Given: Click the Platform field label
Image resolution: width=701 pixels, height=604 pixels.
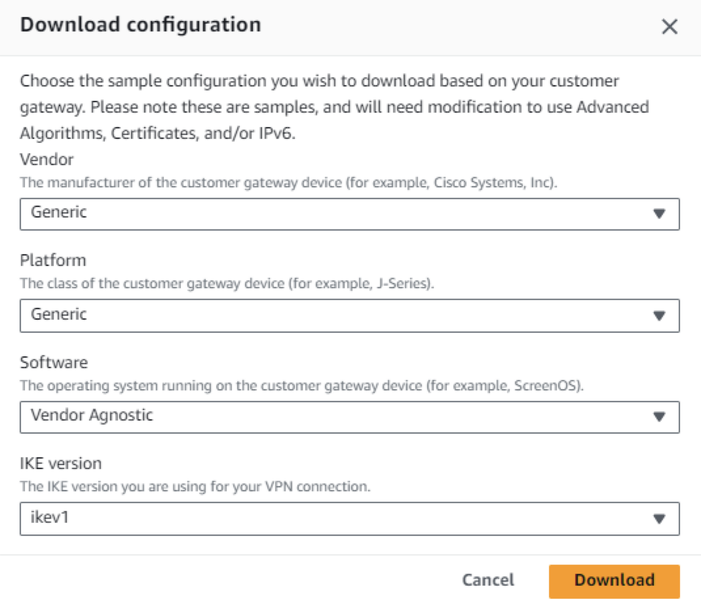Looking at the screenshot, I should [53, 260].
